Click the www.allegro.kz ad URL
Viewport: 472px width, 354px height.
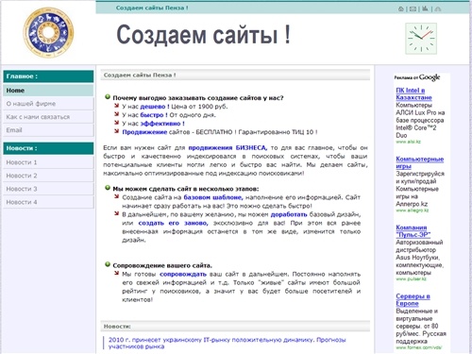[x=413, y=211]
